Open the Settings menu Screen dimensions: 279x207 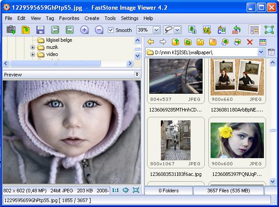tap(130, 18)
